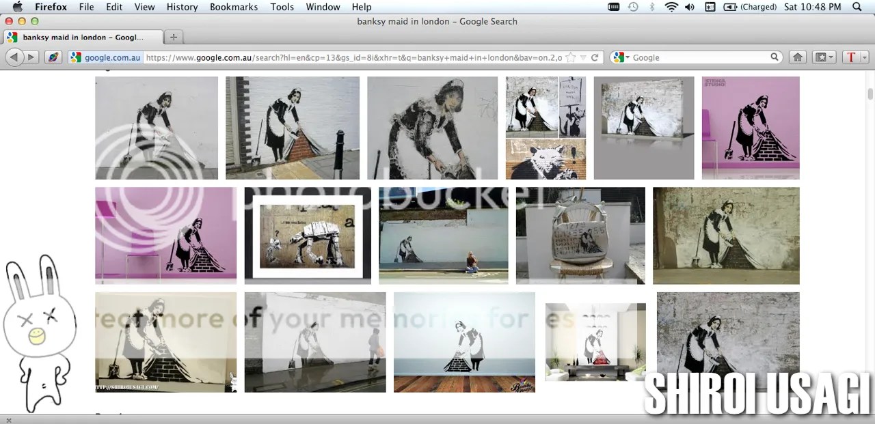This screenshot has height=424, width=875.
Task: Open the collage thumbnail with the rat
Action: [546, 128]
